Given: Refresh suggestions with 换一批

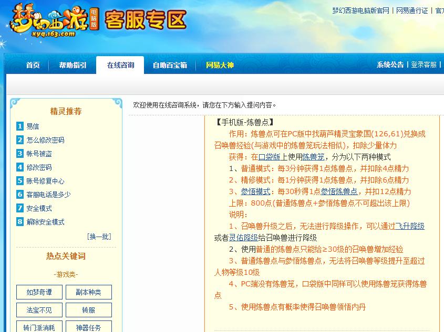Looking at the screenshot, I should tap(99, 237).
